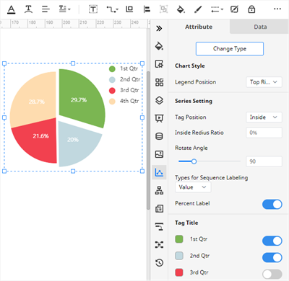This screenshot has width=289, height=281.
Task: Enable the 3rd Qtr tag switch
Action: pyautogui.click(x=272, y=274)
